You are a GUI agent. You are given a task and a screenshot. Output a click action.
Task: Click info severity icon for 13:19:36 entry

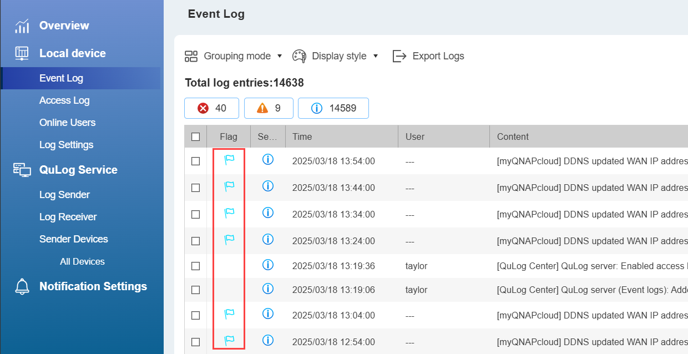coord(267,266)
